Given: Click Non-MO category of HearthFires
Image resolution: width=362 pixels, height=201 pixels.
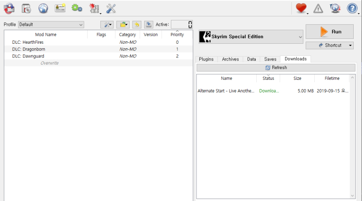Looking at the screenshot, I should 128,42.
